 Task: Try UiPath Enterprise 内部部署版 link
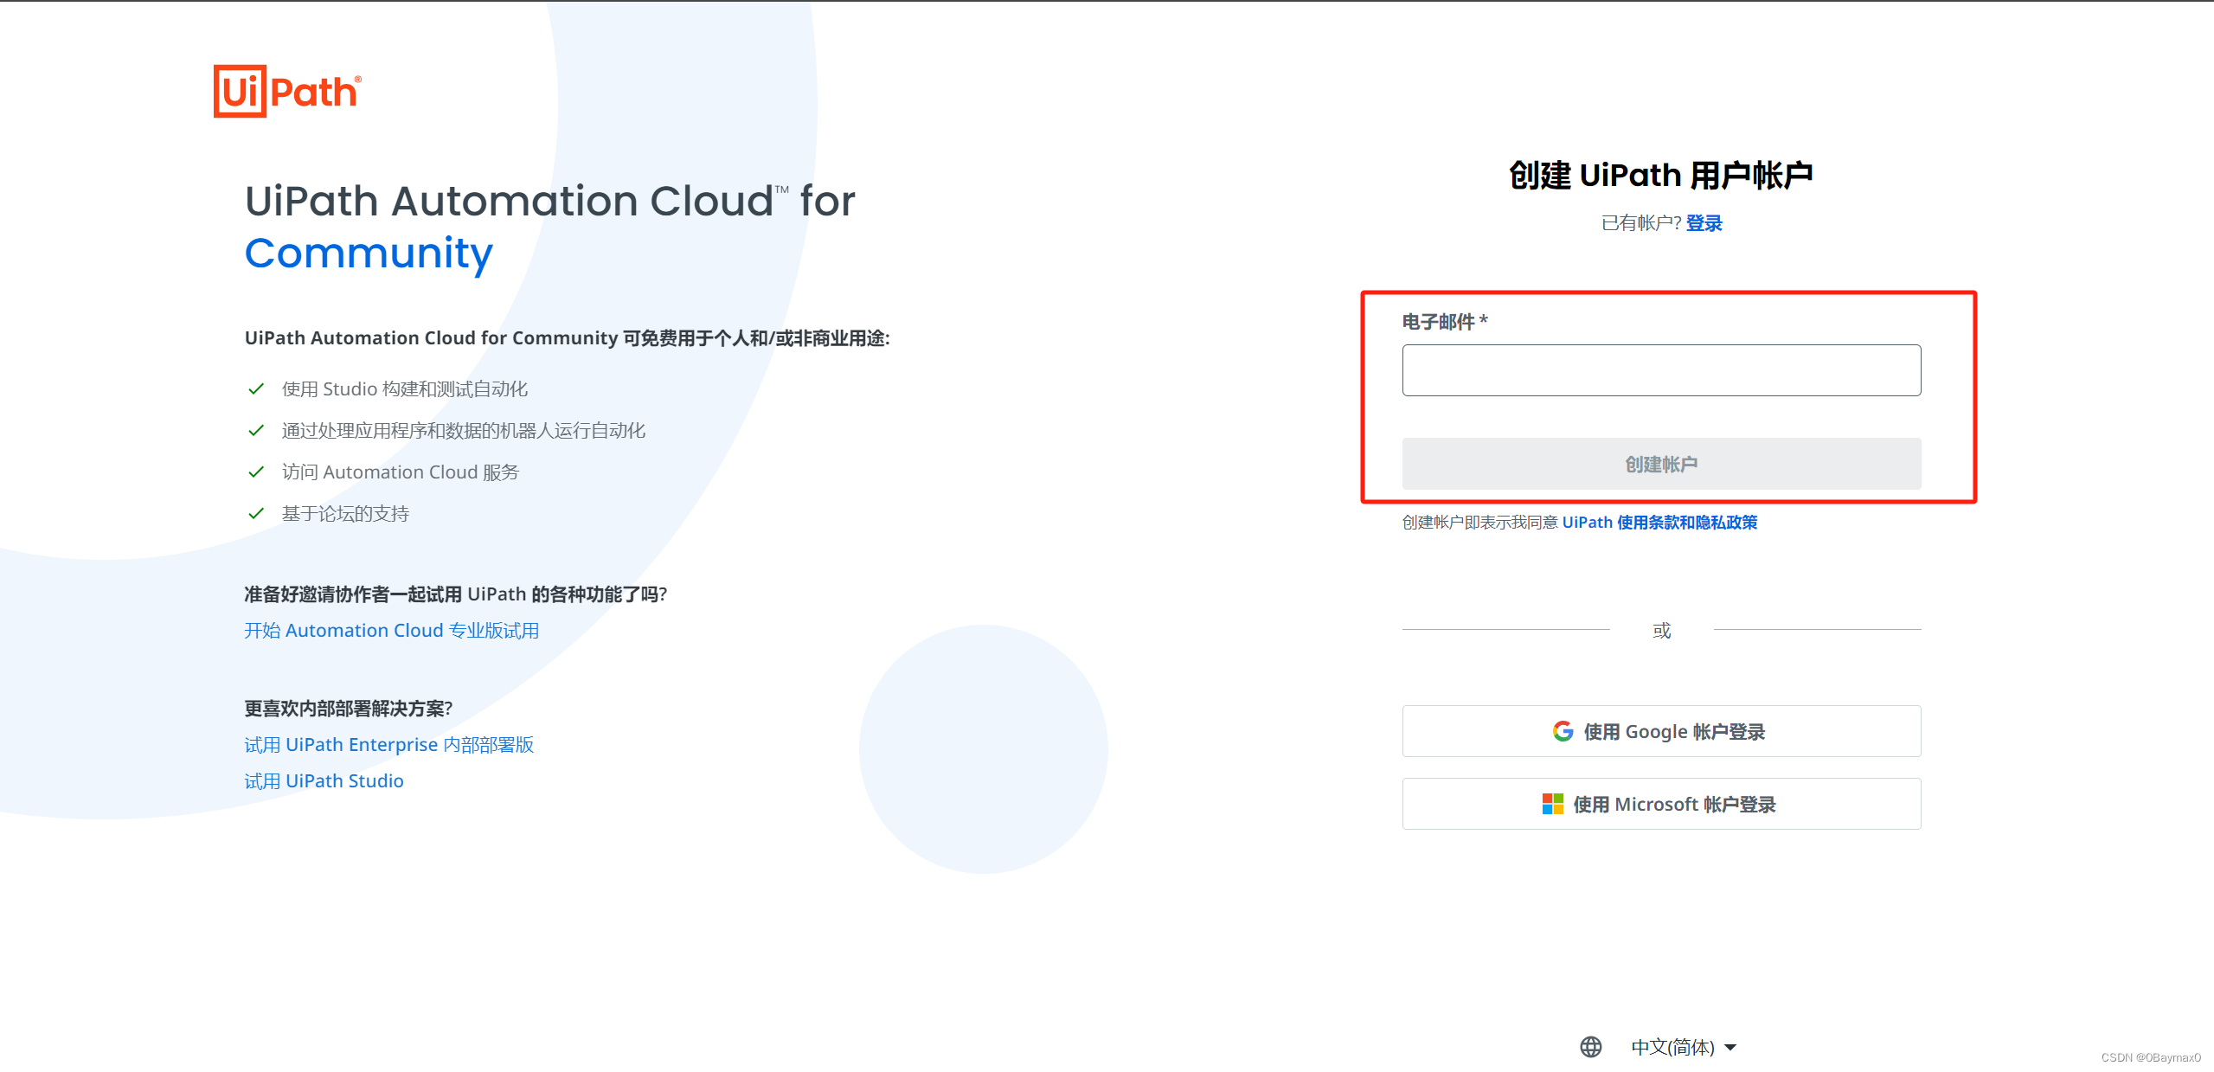pyautogui.click(x=388, y=745)
